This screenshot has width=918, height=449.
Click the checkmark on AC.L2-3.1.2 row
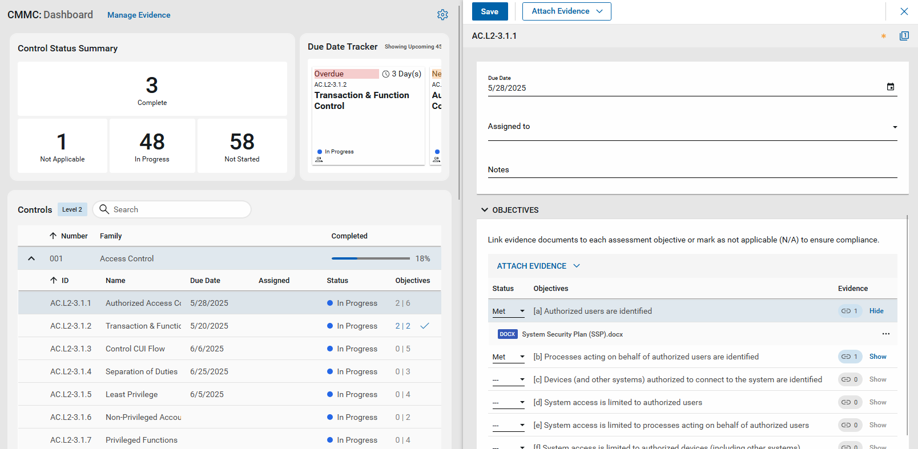pos(425,326)
